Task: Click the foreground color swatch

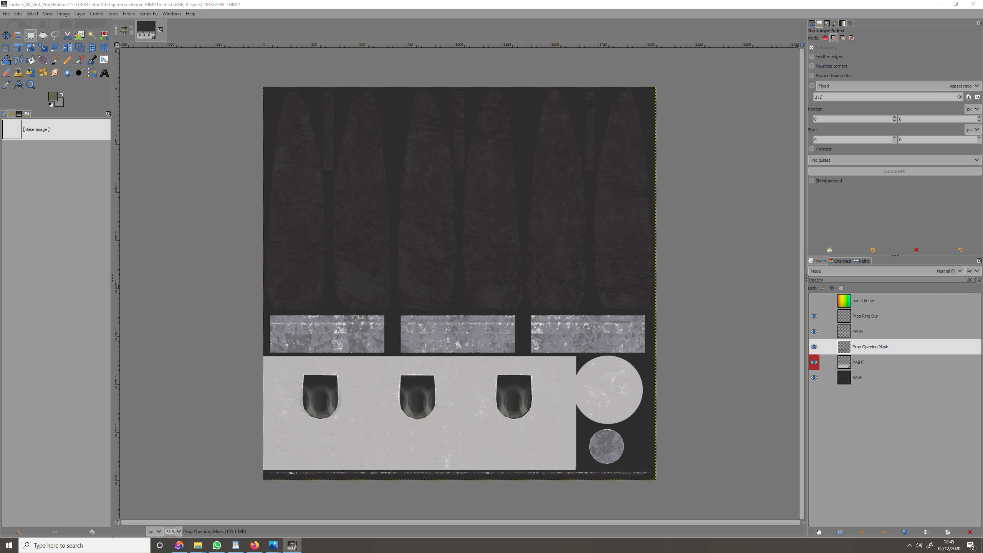Action: coord(53,97)
